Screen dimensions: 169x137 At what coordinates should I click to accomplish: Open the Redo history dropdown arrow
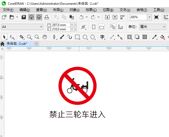[x=99, y=17]
